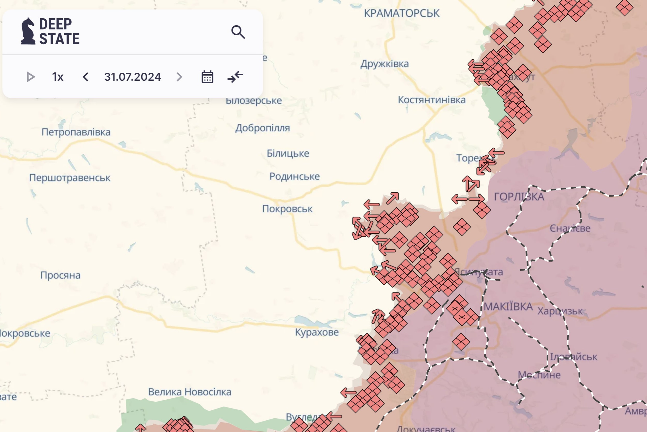Click the DeepState knight logo
Viewport: 647px width, 432px height.
point(28,31)
